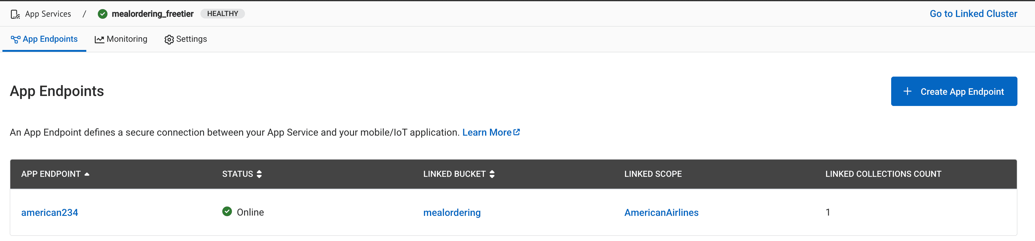The image size is (1035, 241).
Task: Click the App Services breadcrumb text
Action: coord(48,14)
